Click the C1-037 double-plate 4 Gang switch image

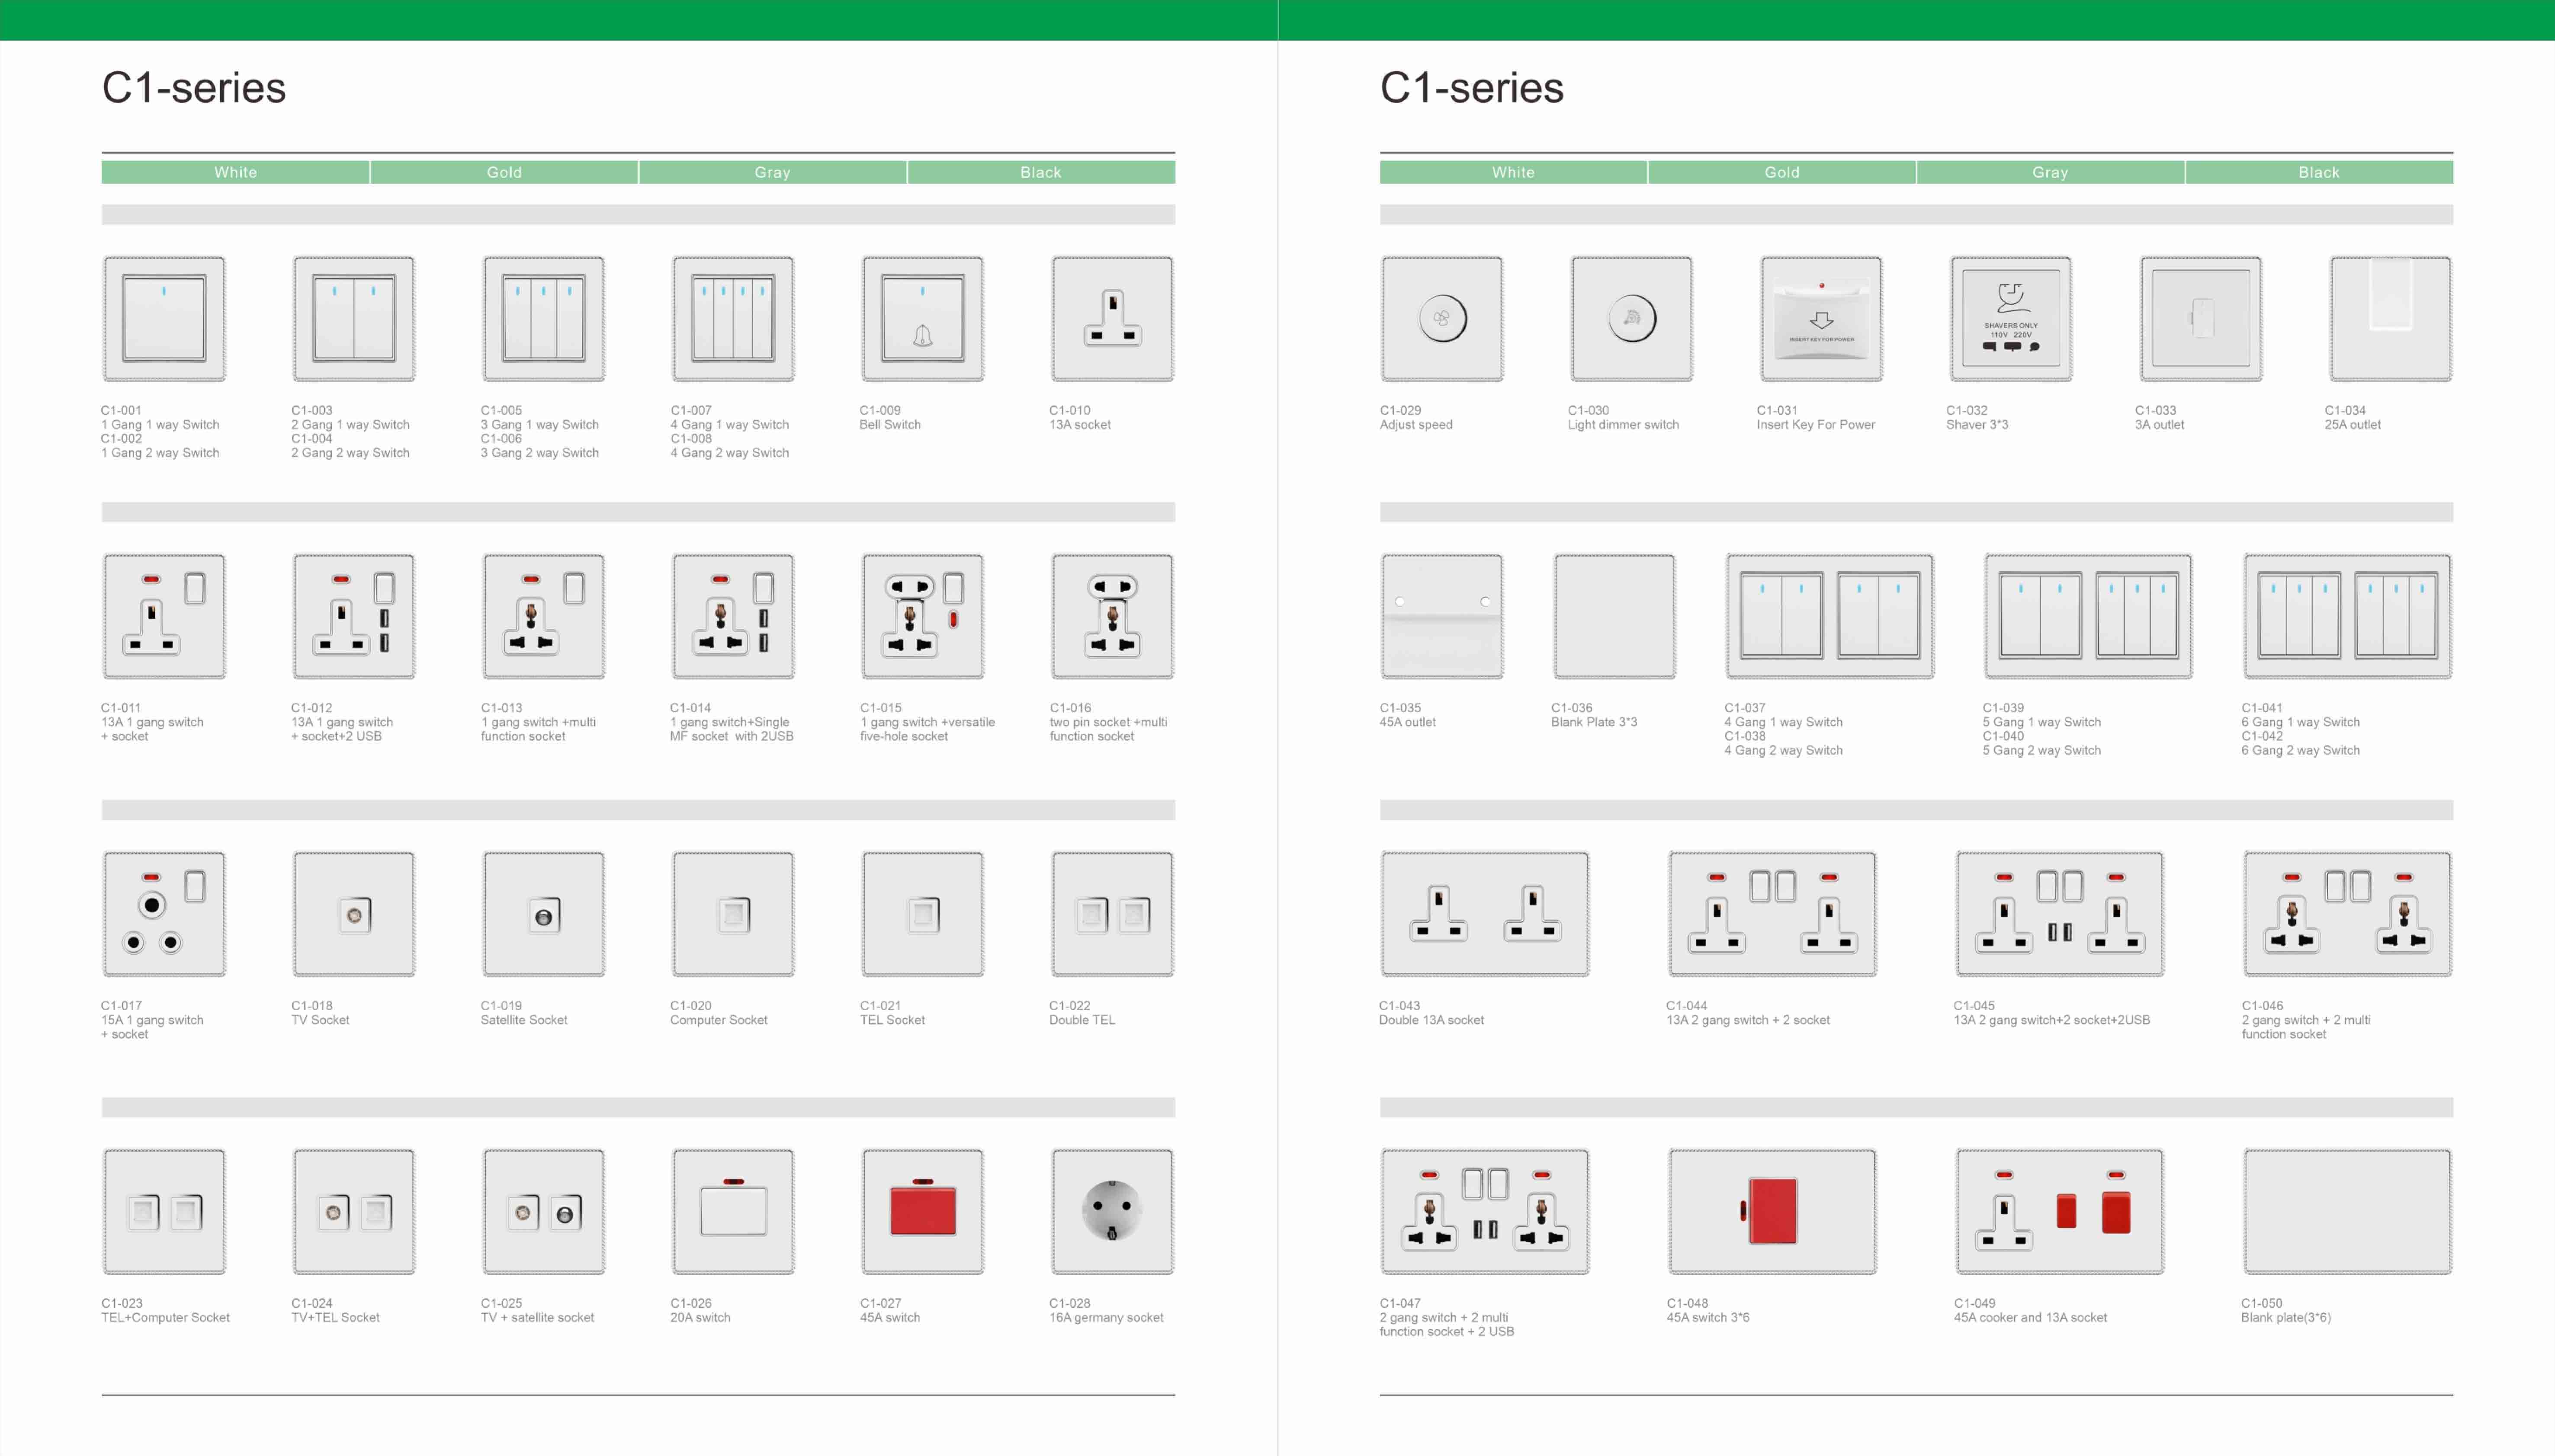1830,616
